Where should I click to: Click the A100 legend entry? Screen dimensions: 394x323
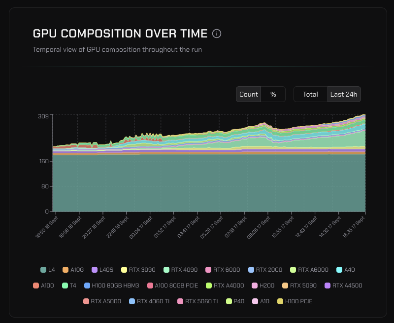point(43,286)
